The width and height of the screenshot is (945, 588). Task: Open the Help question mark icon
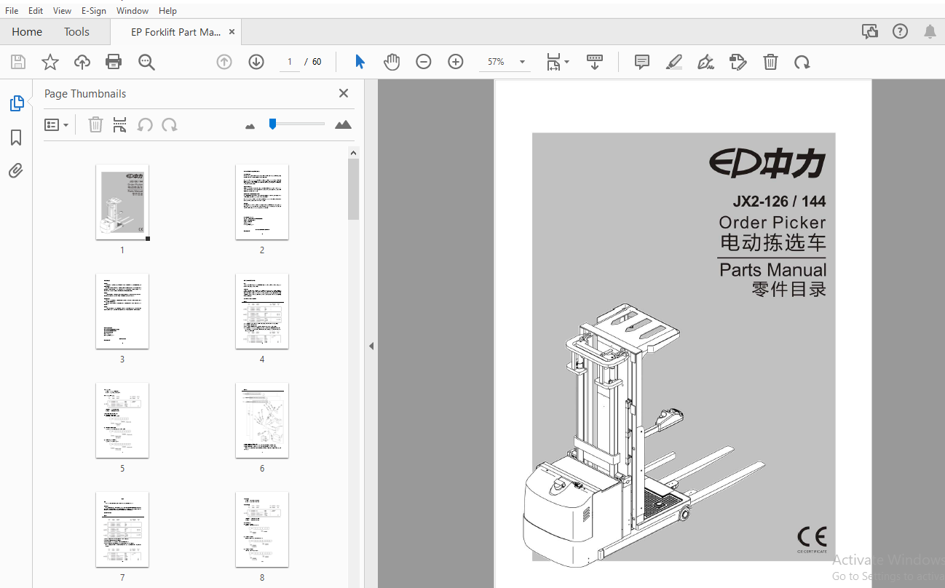coord(901,31)
